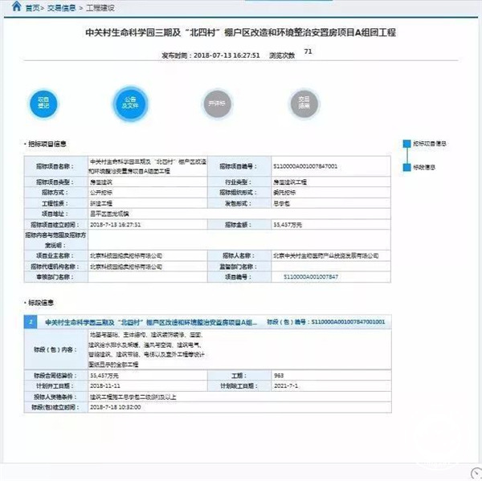Select the 项目登记 step circle

tap(43, 104)
